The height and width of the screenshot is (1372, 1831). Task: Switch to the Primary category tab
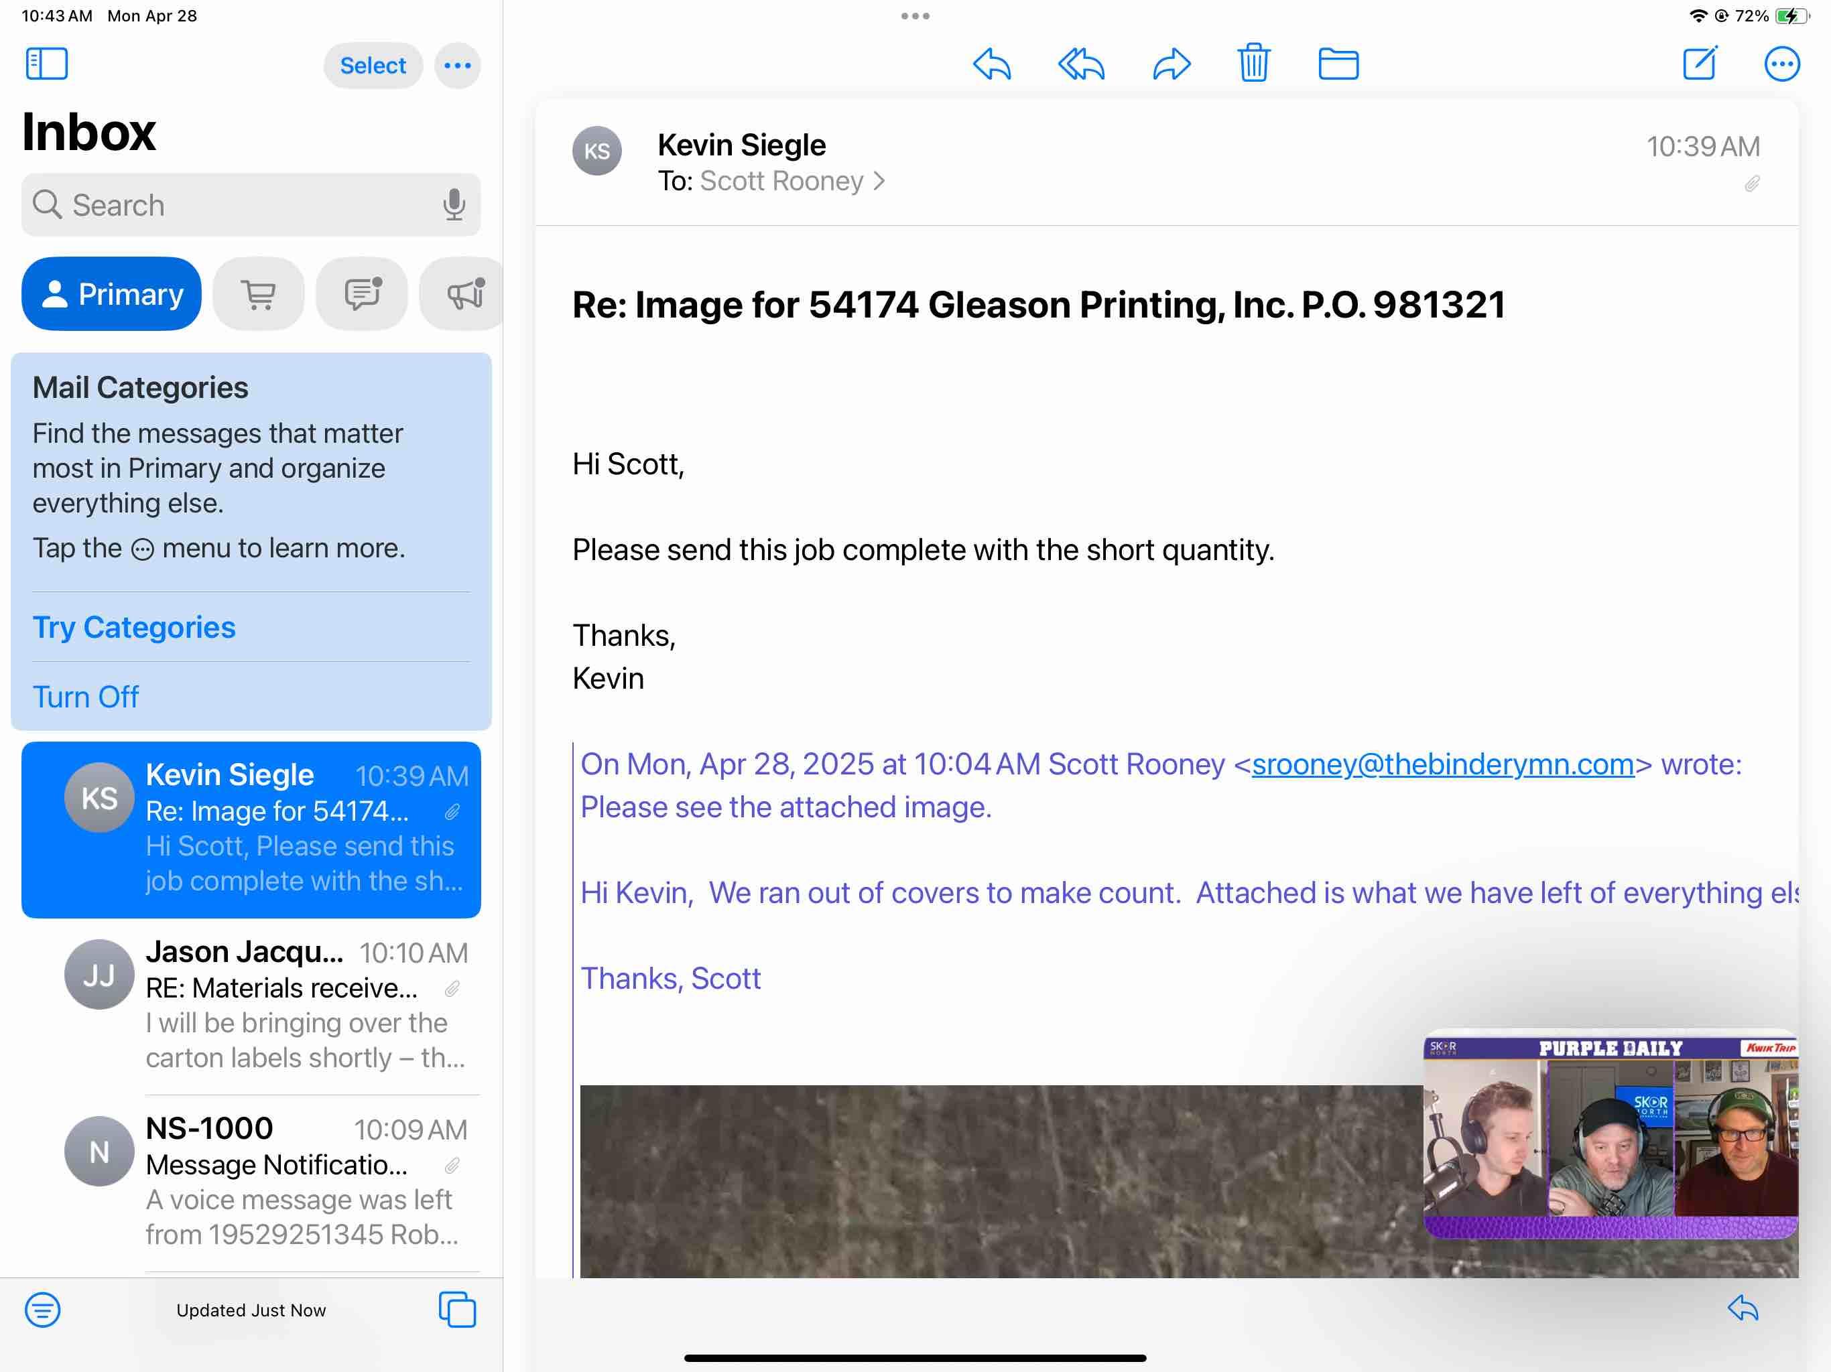click(112, 294)
